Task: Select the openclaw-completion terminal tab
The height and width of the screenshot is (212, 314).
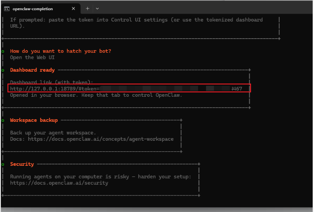Action: click(41, 9)
